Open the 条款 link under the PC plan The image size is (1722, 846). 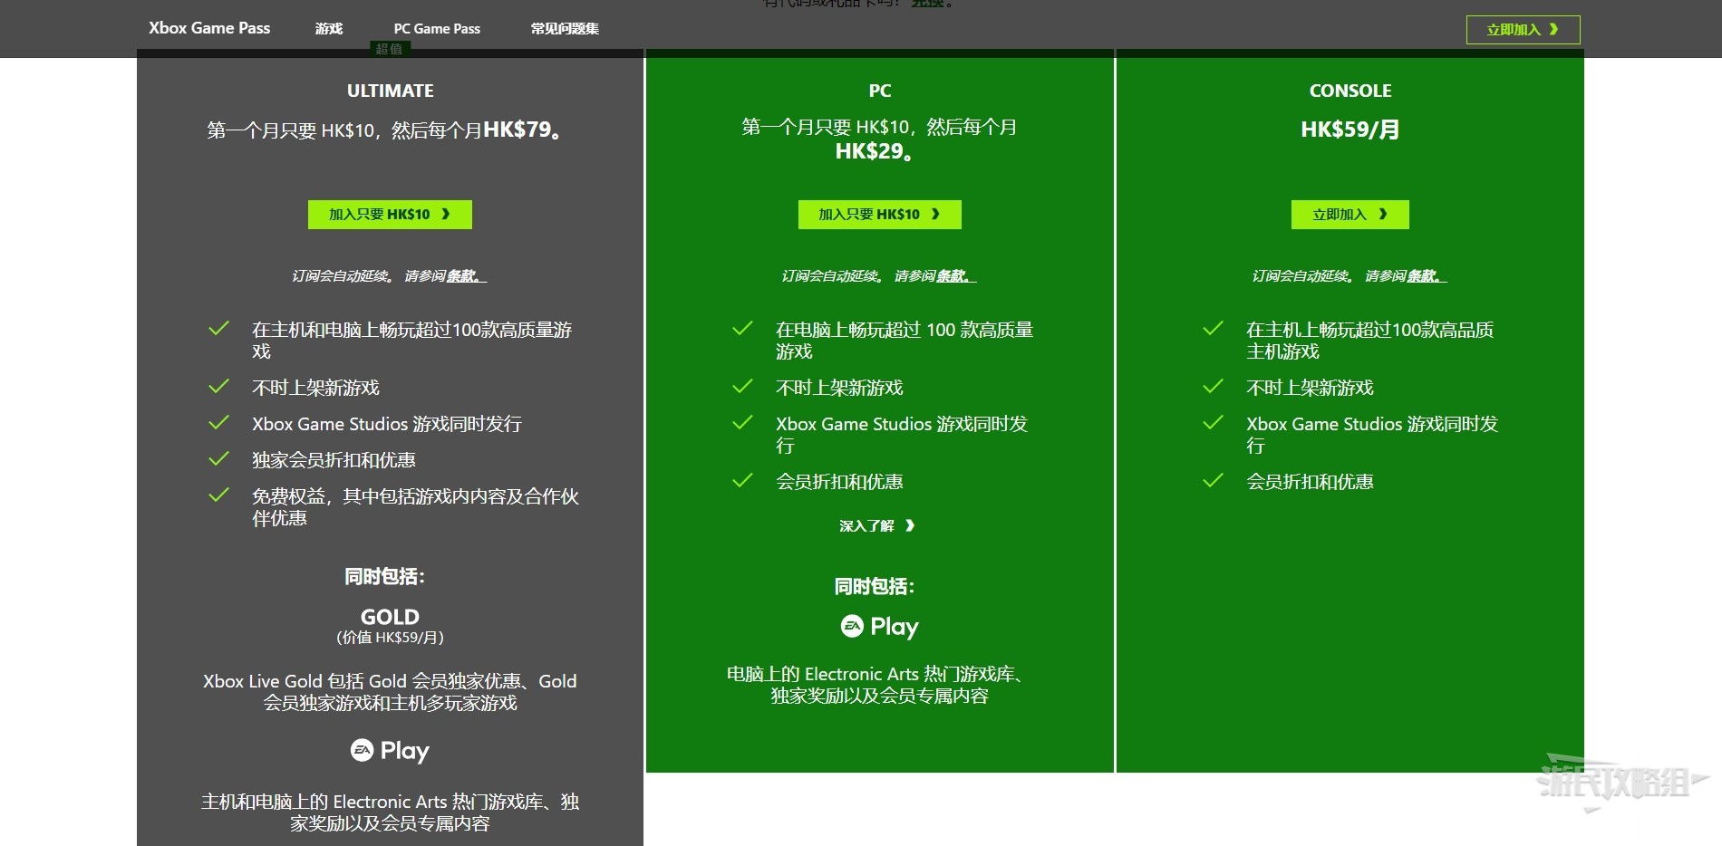tap(956, 276)
